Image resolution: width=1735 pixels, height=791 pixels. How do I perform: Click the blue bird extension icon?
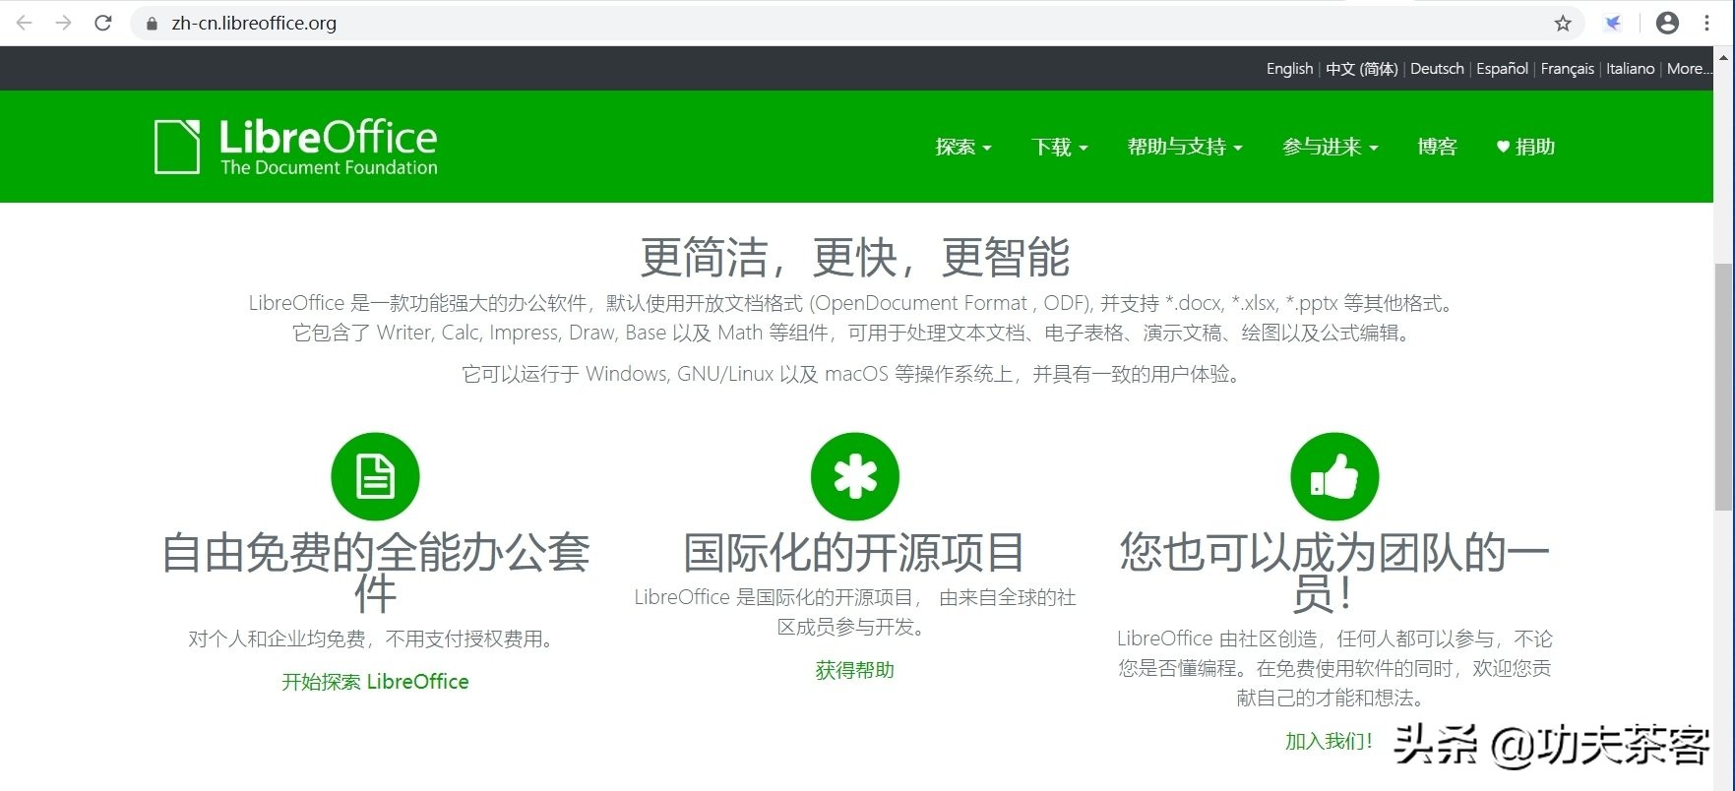click(1613, 23)
